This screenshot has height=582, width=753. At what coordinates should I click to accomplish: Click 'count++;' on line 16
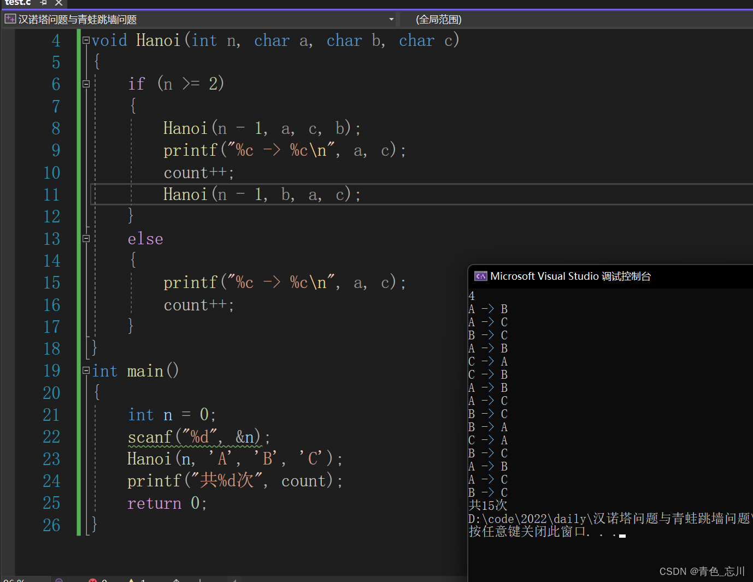tap(199, 305)
